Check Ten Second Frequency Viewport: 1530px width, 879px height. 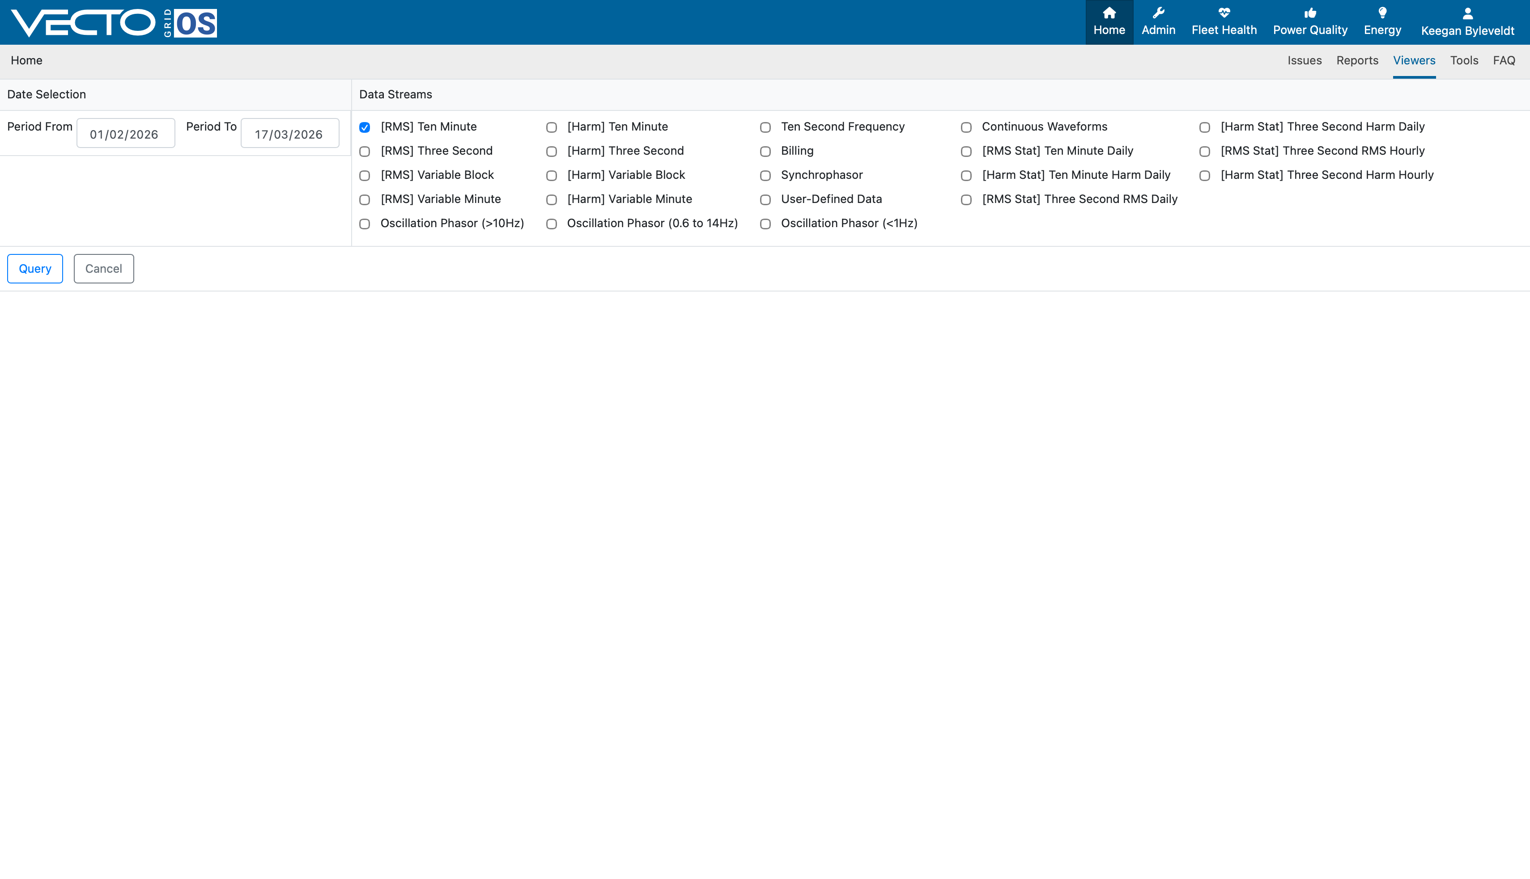click(765, 127)
